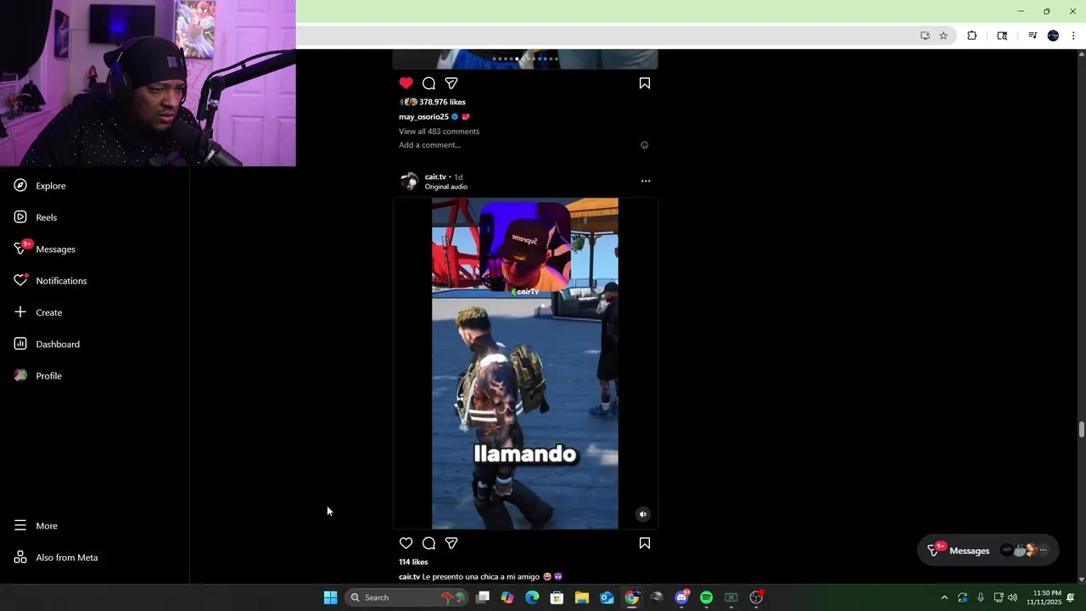The height and width of the screenshot is (611, 1086).
Task: Open Microsoft Edge from taskbar
Action: (x=532, y=597)
